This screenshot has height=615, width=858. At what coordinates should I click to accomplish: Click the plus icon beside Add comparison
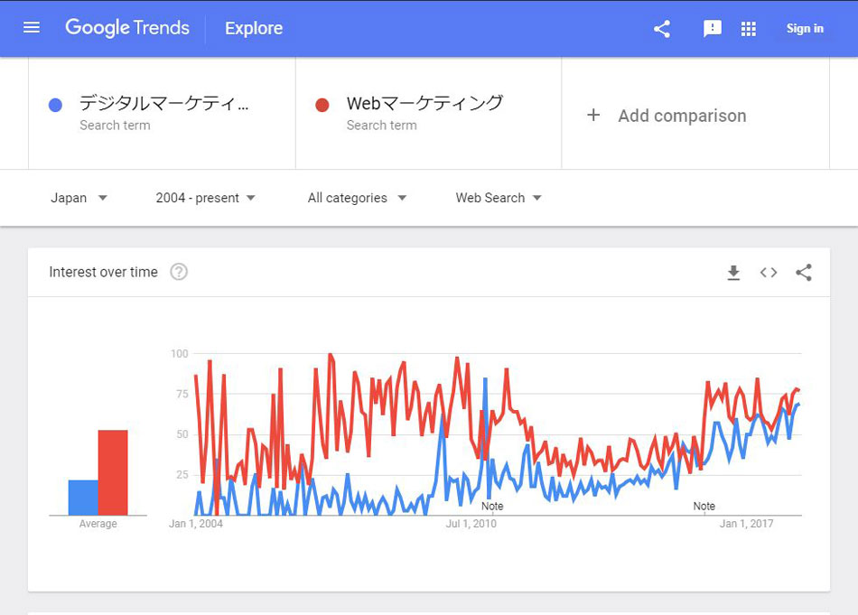[593, 115]
